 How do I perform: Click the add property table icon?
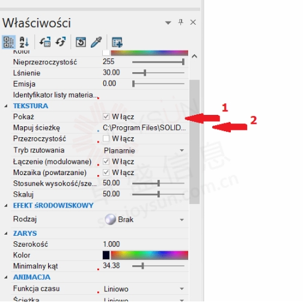[x=117, y=42]
